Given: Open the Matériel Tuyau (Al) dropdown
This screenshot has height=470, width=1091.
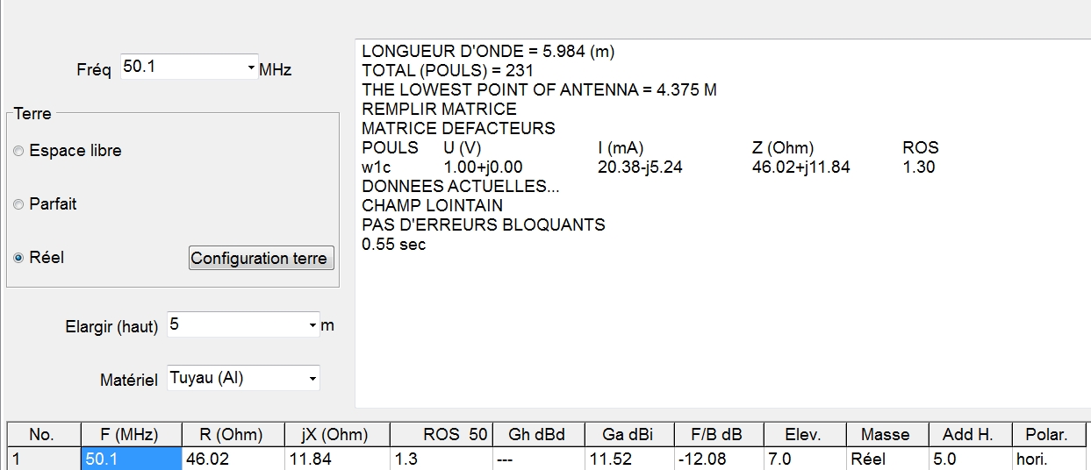Looking at the screenshot, I should [313, 379].
